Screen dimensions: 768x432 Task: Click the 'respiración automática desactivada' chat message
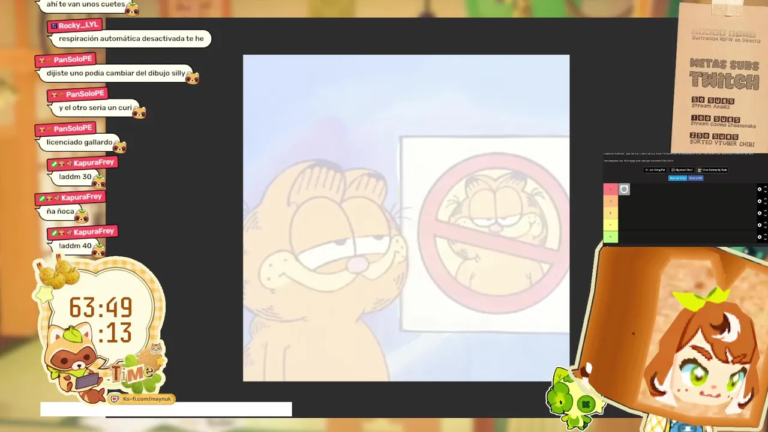(x=131, y=38)
